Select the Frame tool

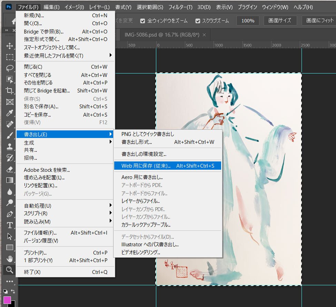pyautogui.click(x=10, y=102)
